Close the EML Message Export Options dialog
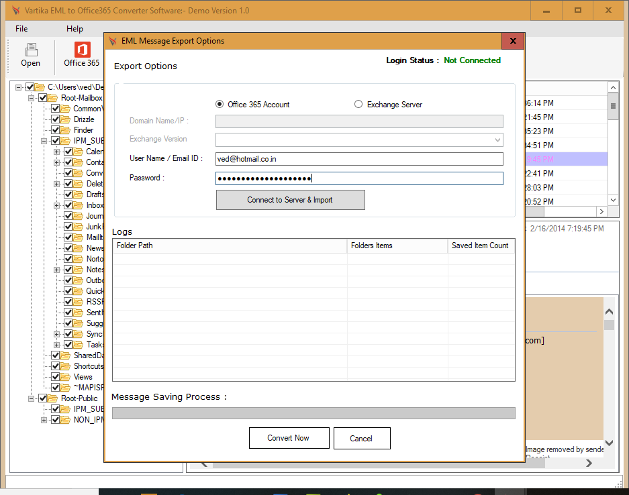629x495 pixels. coord(513,41)
